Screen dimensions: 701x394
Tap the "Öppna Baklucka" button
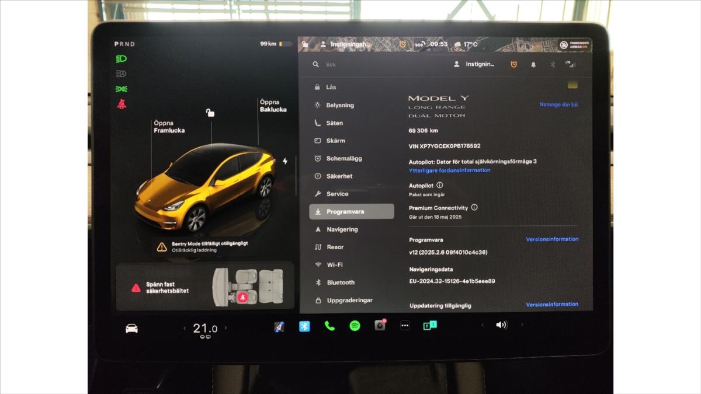tap(273, 106)
